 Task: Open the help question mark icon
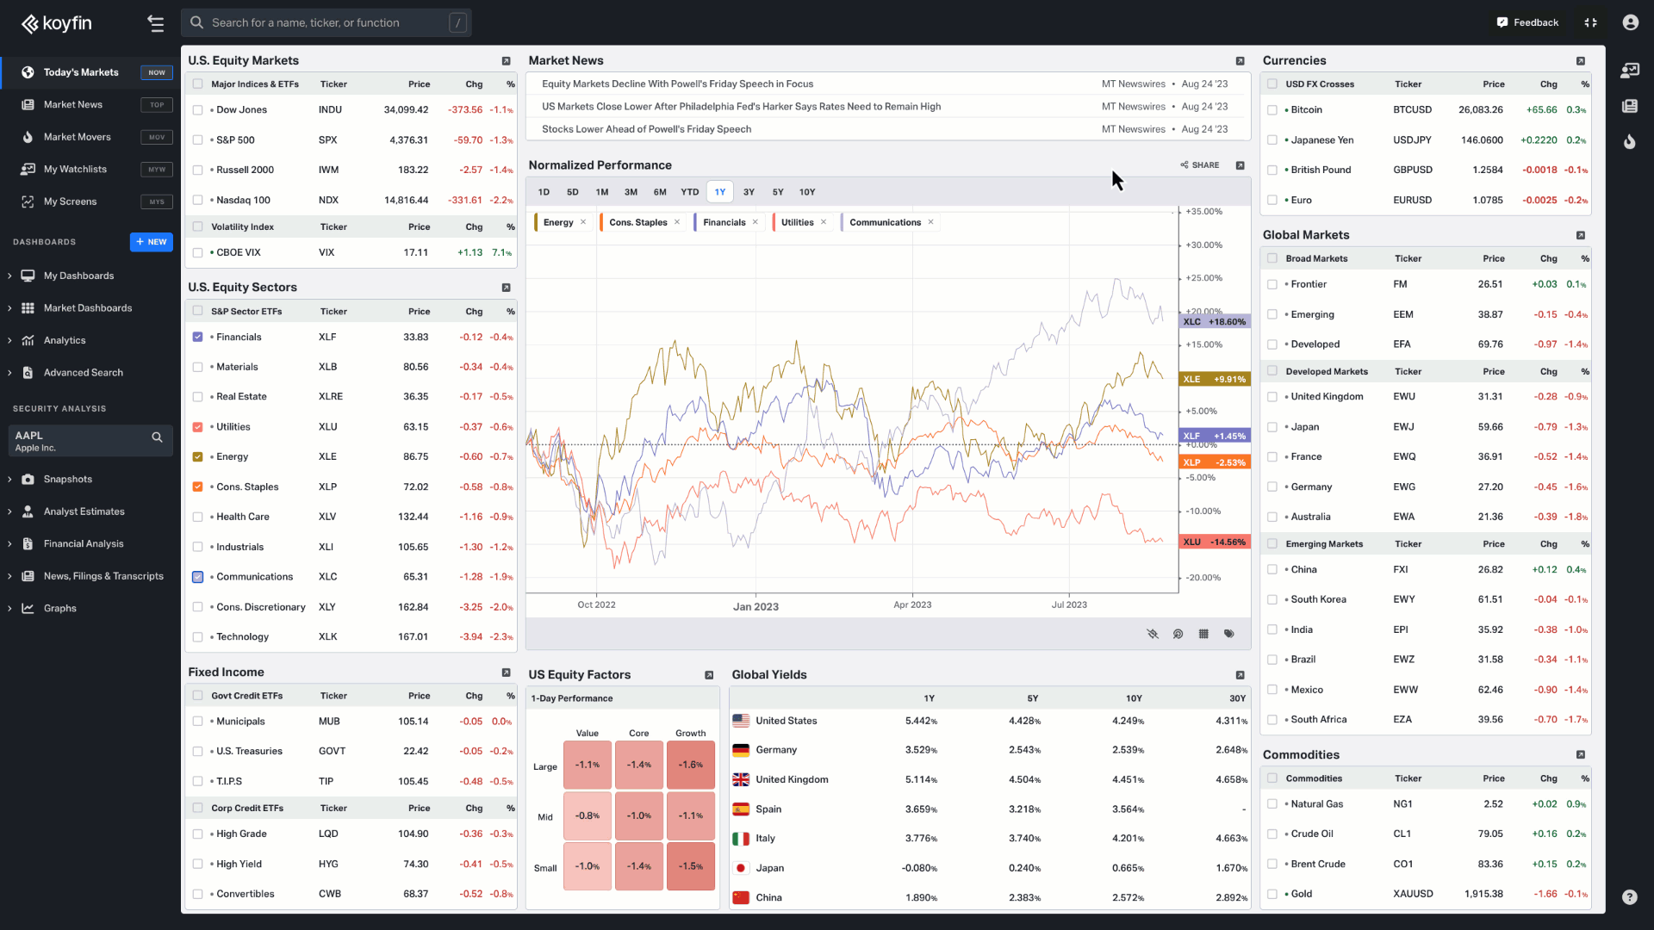pyautogui.click(x=1629, y=897)
